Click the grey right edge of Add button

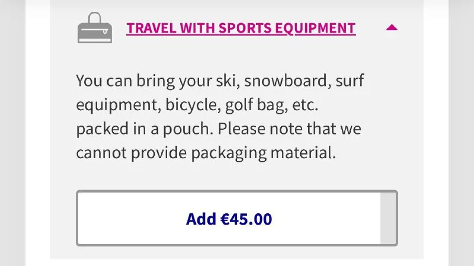pos(389,218)
